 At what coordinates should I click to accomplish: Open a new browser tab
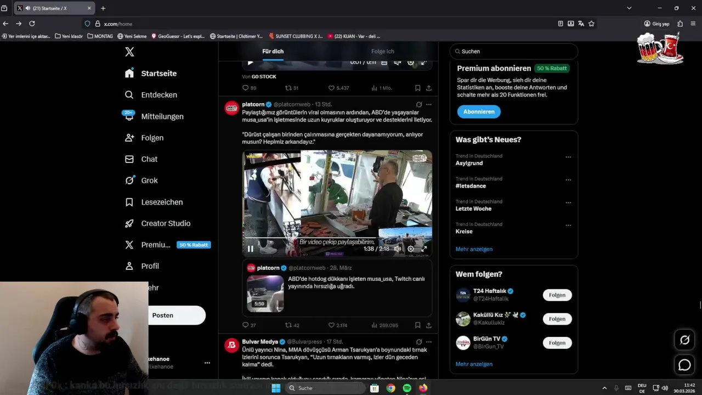[x=103, y=8]
